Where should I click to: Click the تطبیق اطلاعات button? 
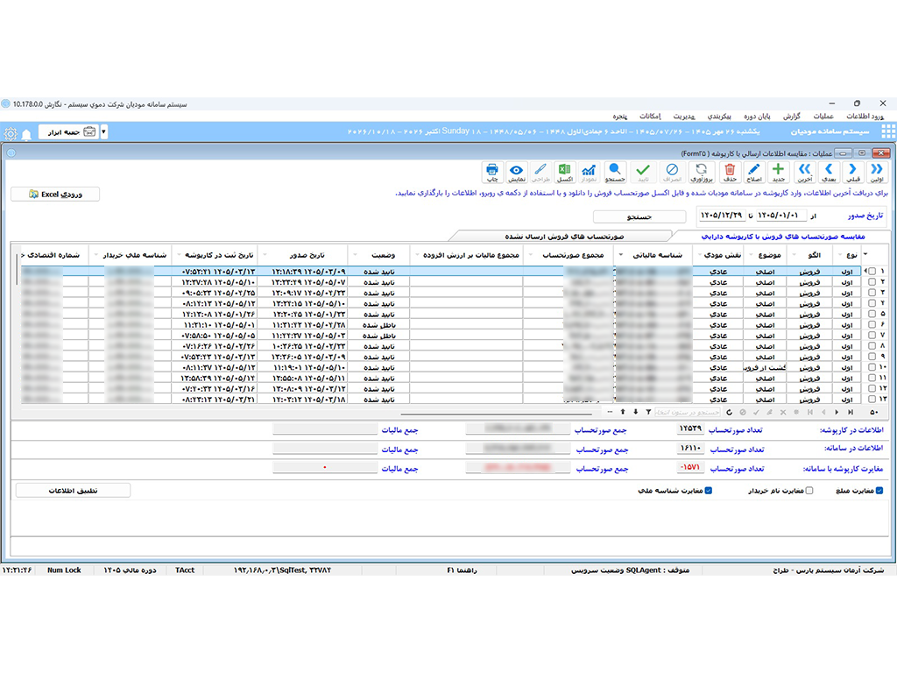pyautogui.click(x=73, y=491)
